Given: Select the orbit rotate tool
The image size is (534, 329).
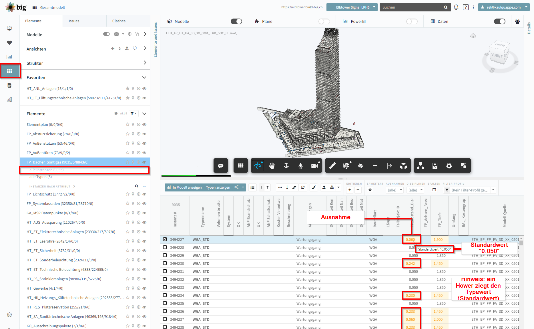Looking at the screenshot, I should 258,166.
